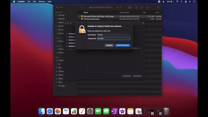Click the padlock icon in authentication dialog
Screen dimensions: 208x117
[82, 29]
